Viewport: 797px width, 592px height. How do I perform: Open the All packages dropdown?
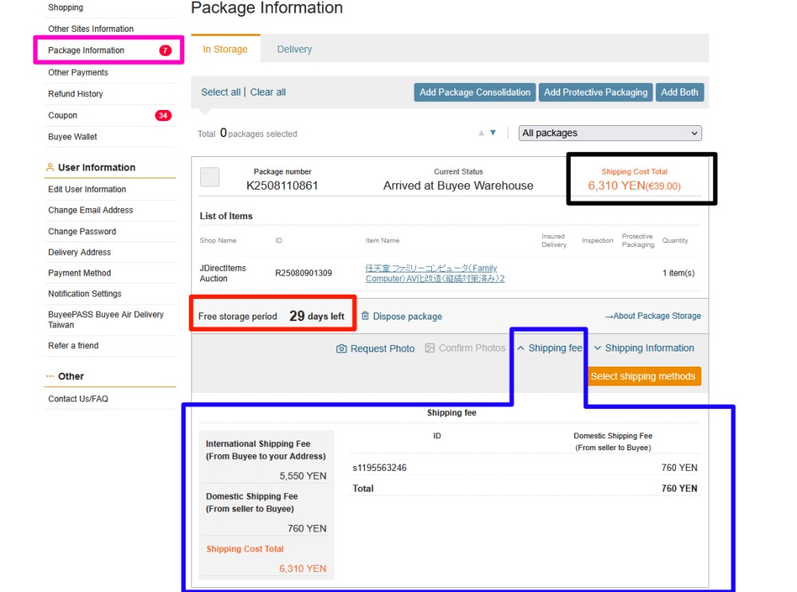pyautogui.click(x=610, y=133)
